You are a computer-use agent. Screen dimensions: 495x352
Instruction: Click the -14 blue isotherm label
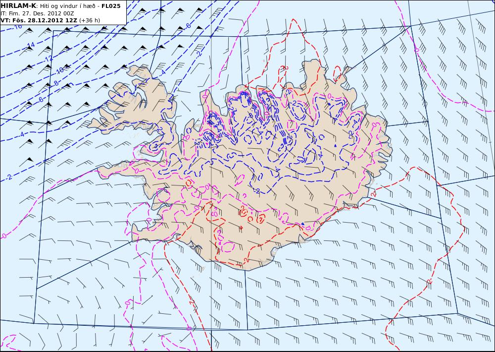pyautogui.click(x=31, y=45)
